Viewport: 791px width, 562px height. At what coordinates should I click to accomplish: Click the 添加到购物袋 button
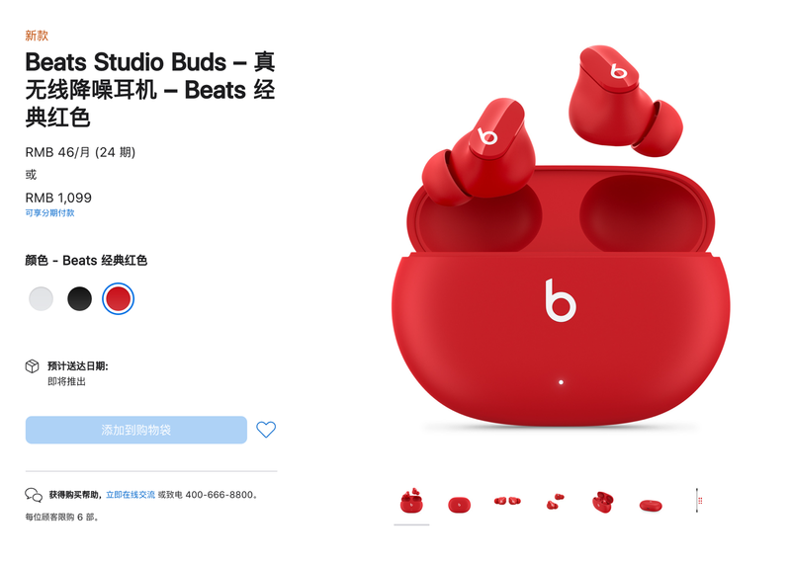click(136, 430)
